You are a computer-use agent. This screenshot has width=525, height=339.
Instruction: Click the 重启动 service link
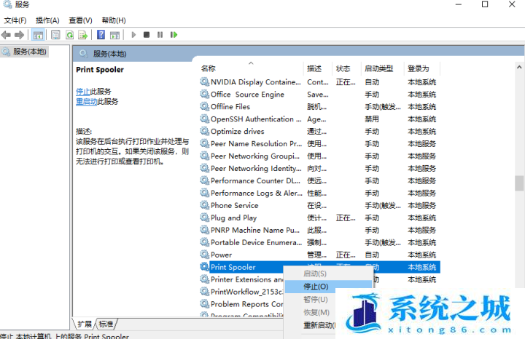86,101
